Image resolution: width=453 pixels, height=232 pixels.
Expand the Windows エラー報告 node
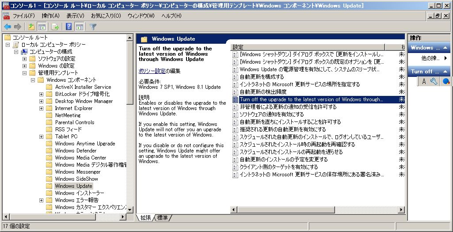coord(41,200)
